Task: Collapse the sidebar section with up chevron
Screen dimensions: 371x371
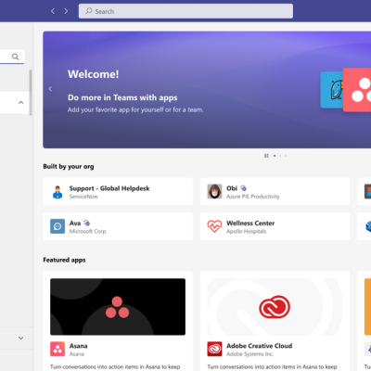Action: click(x=20, y=102)
